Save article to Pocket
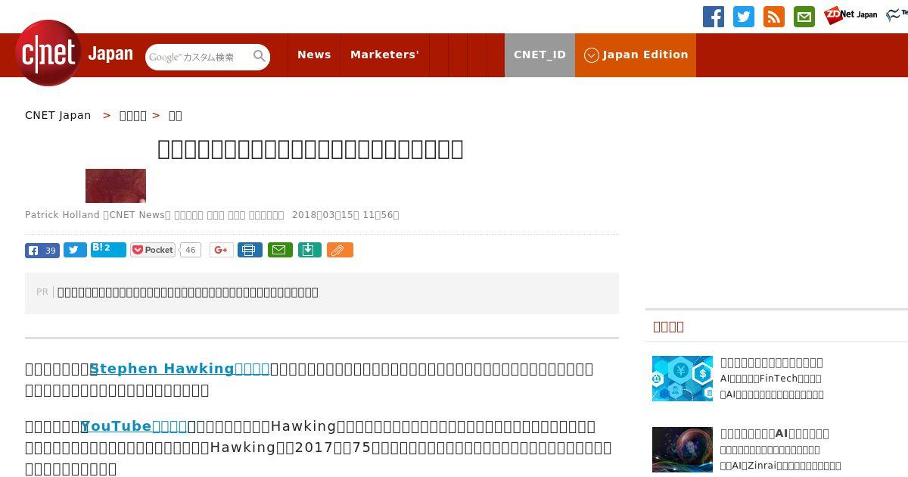 (153, 250)
